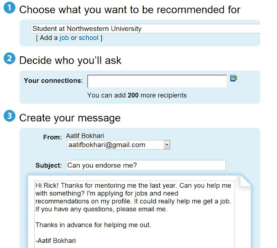Click the step 2 number badge
Viewport: 277px width, 248px height.
coord(10,59)
